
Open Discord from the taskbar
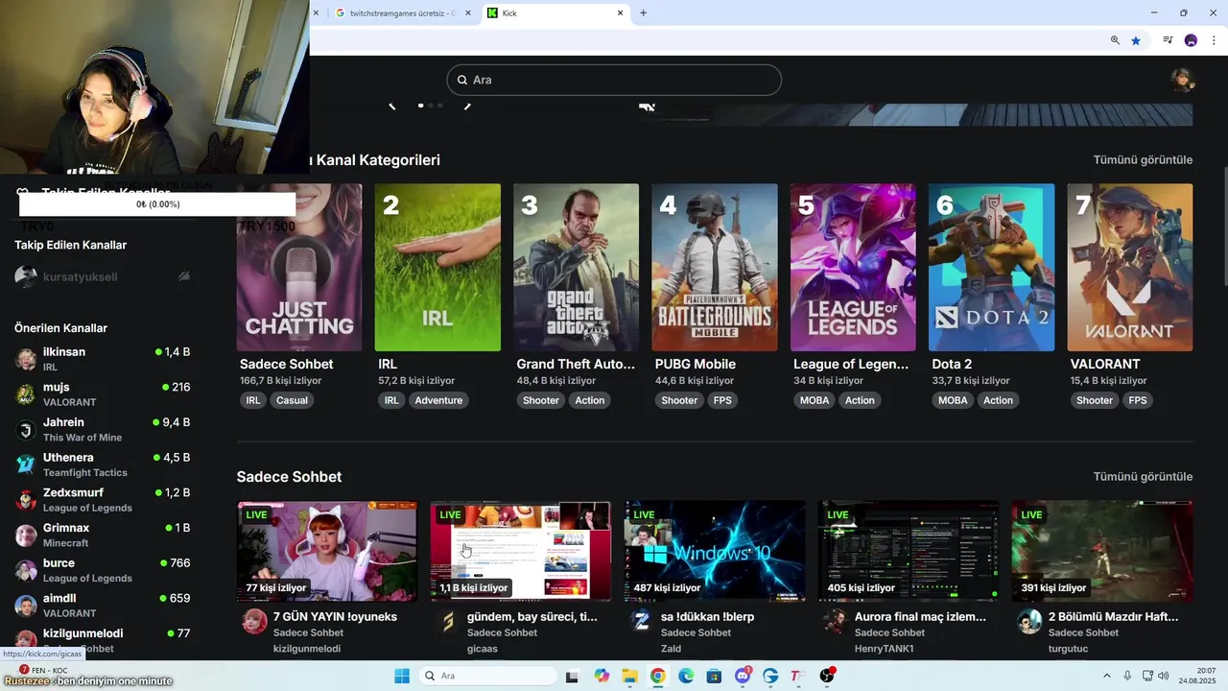tap(742, 676)
